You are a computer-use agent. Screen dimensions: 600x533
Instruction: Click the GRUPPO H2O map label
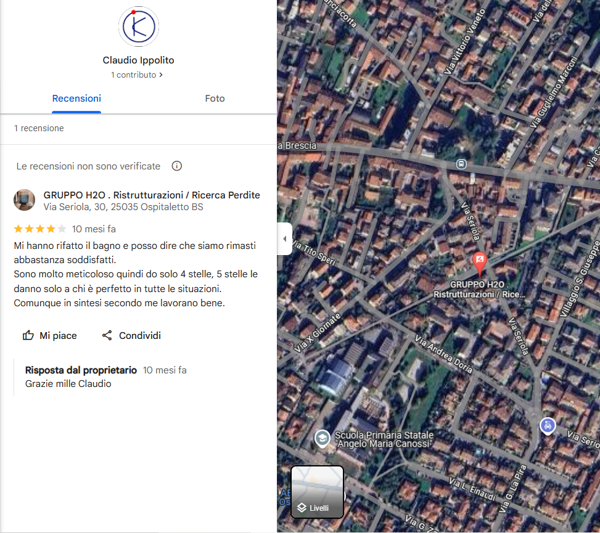coord(479,290)
